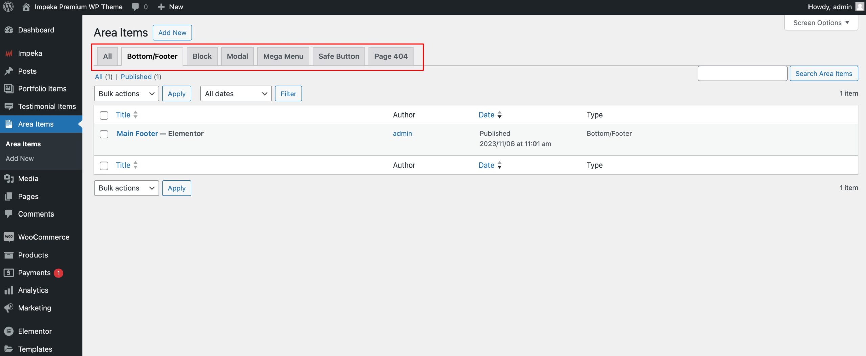Check the Main Footer row checkbox

coord(104,134)
